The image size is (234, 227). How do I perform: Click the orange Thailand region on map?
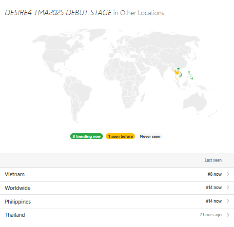[177, 73]
